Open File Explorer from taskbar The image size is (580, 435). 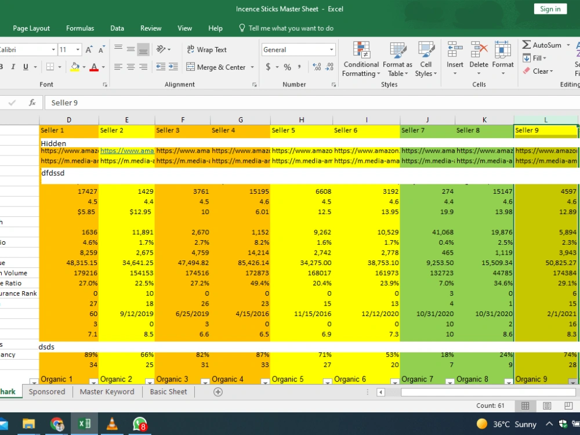(28, 424)
